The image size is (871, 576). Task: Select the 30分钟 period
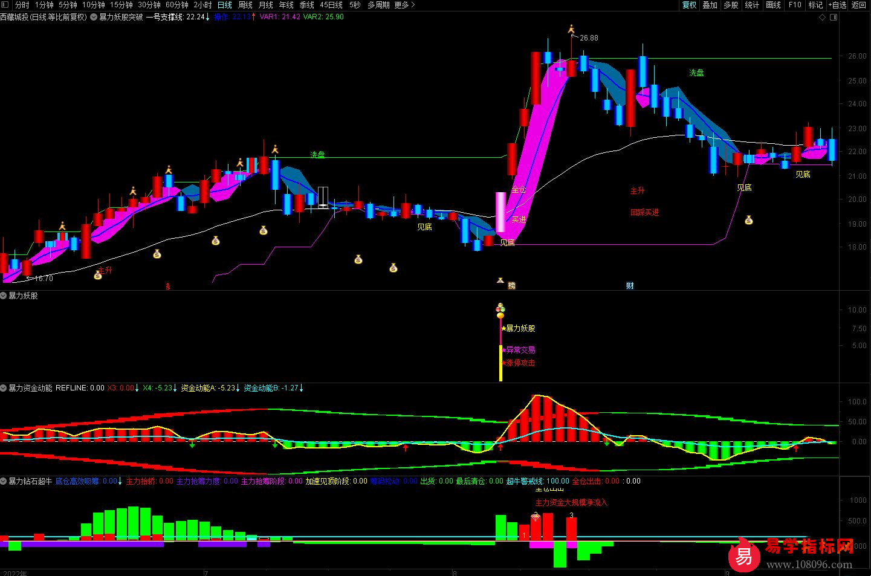pos(149,5)
